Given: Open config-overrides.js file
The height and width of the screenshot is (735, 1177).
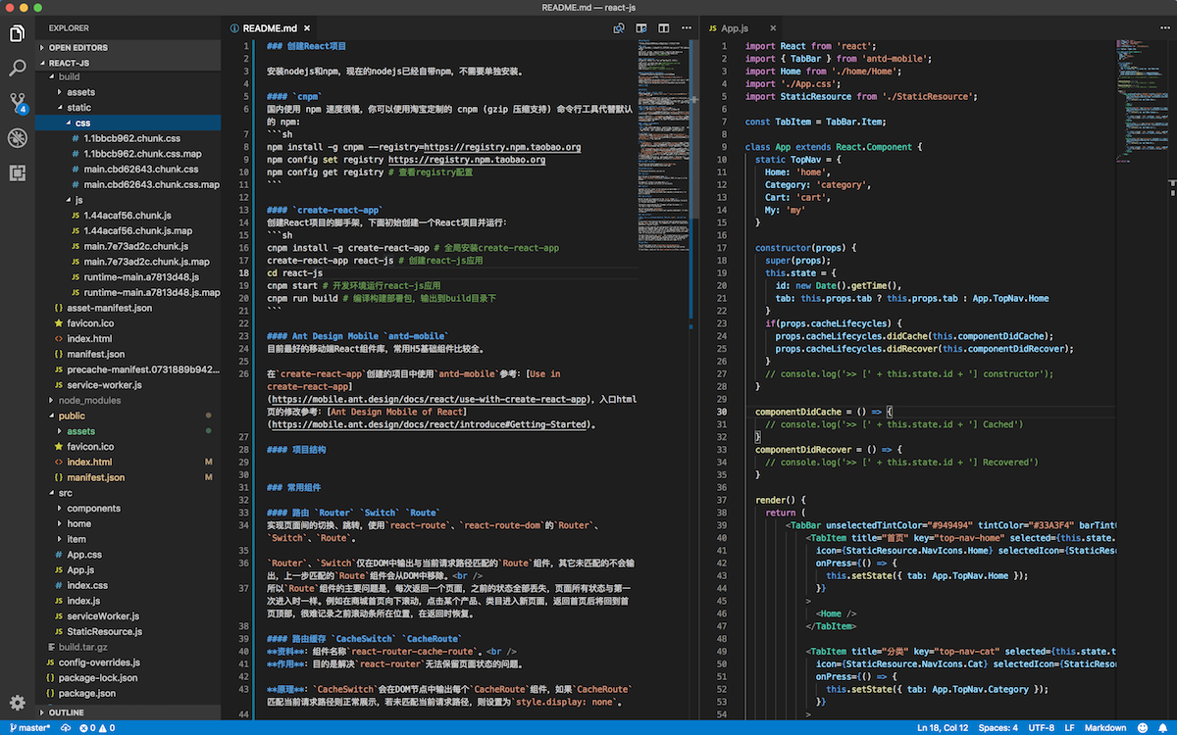Looking at the screenshot, I should pos(128,662).
